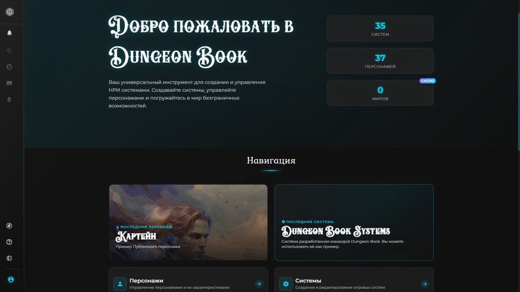520x292 pixels.
Task: Click the person icon on the Персонажи card
Action: click(x=120, y=284)
